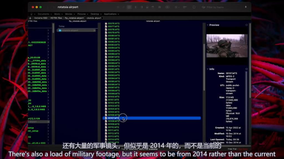Select the ver_setup item in left column
This screenshot has height=159, width=284.
tap(33, 131)
